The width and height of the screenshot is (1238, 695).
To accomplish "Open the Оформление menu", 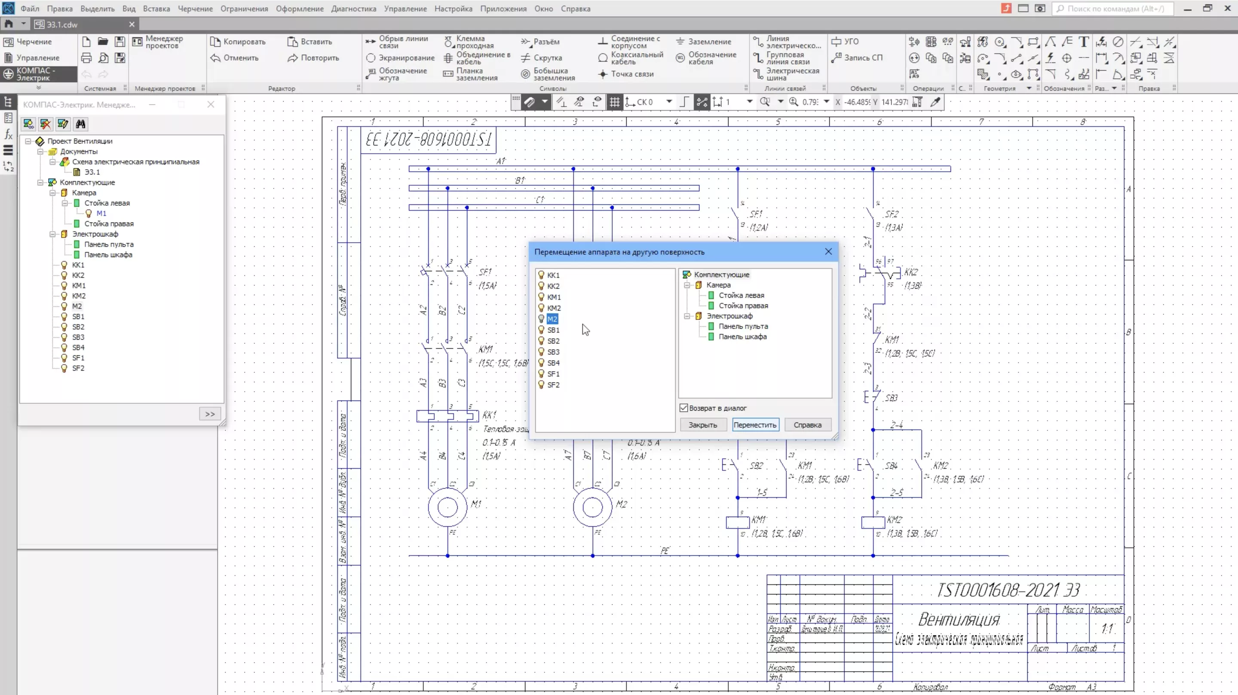I will click(x=300, y=9).
